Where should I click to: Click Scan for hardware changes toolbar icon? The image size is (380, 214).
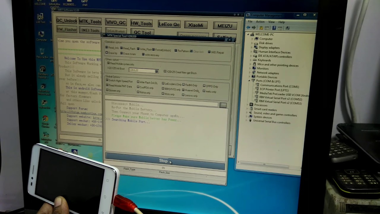pyautogui.click(x=287, y=28)
